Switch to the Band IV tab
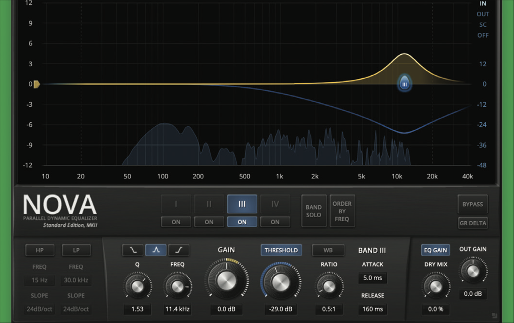Image resolution: width=514 pixels, height=323 pixels. click(275, 204)
